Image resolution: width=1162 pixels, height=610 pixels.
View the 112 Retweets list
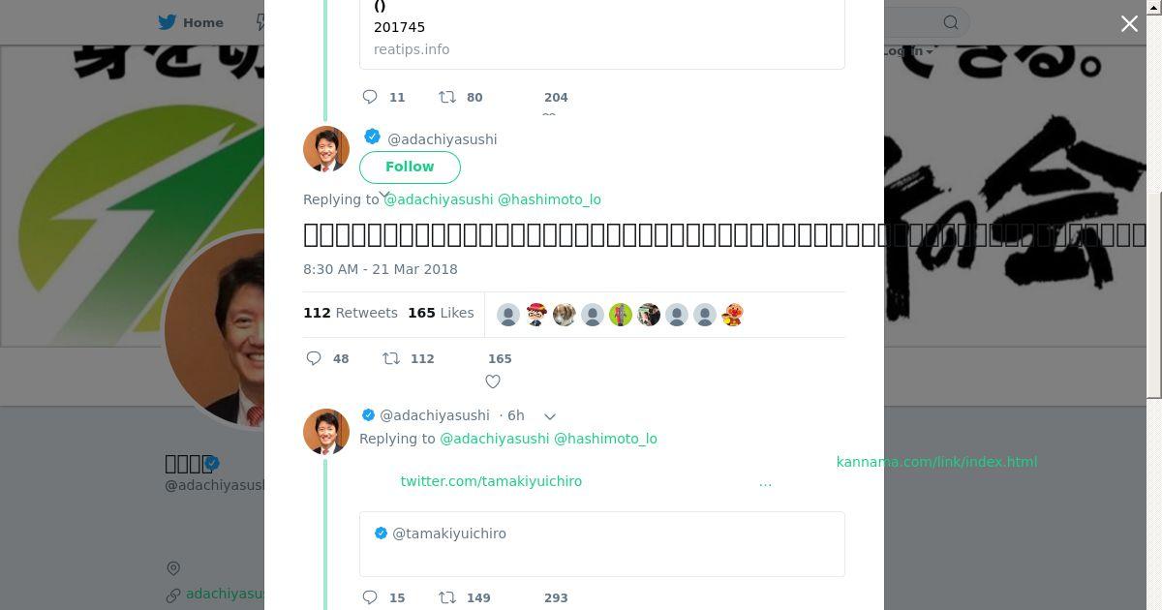point(351,313)
